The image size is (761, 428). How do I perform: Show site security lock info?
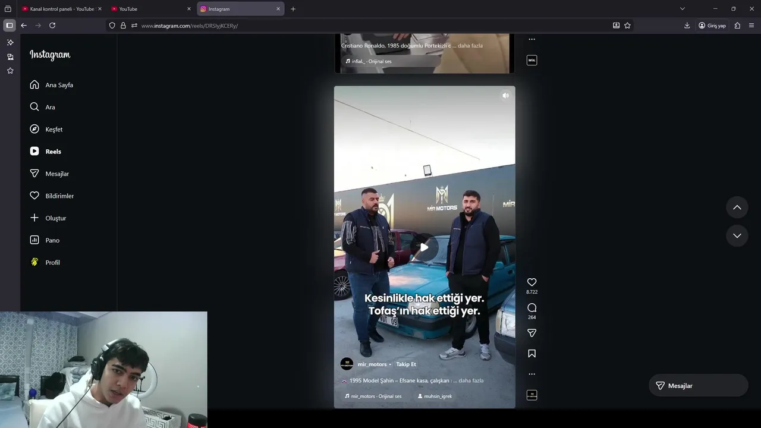tap(123, 26)
